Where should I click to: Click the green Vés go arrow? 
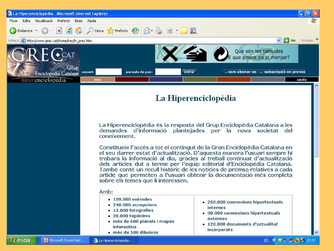[x=286, y=40]
